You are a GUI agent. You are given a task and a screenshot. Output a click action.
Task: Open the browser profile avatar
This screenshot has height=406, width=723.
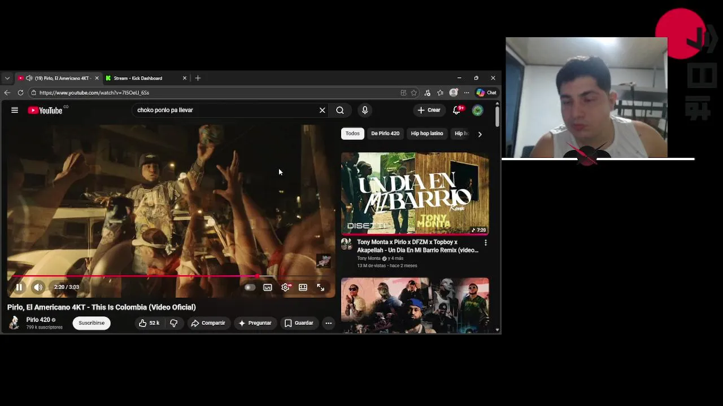tap(453, 92)
